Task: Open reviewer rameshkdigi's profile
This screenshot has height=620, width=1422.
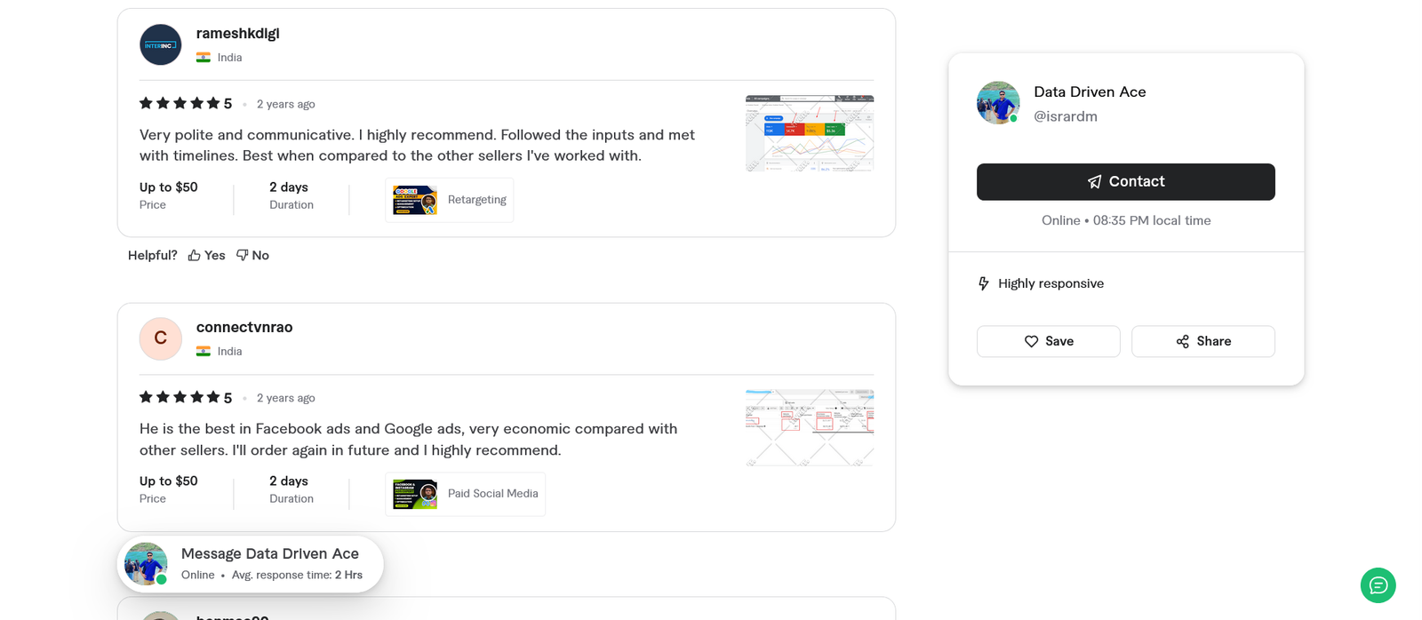Action: (237, 33)
